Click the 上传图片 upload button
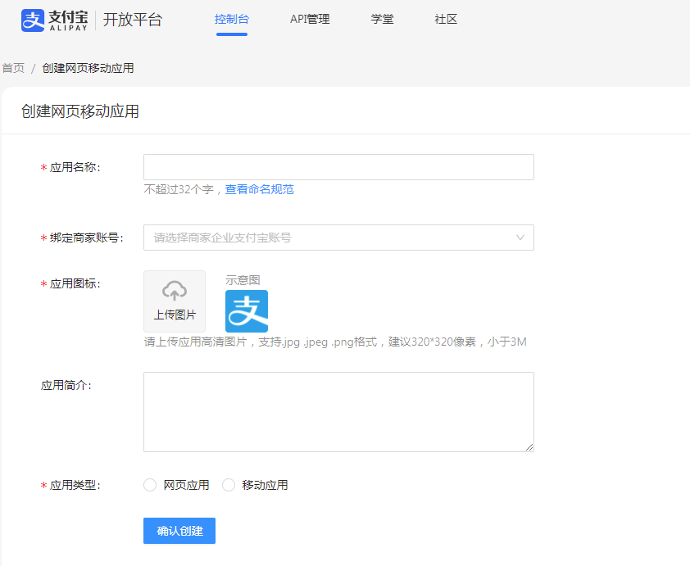The image size is (690, 566). point(175,302)
